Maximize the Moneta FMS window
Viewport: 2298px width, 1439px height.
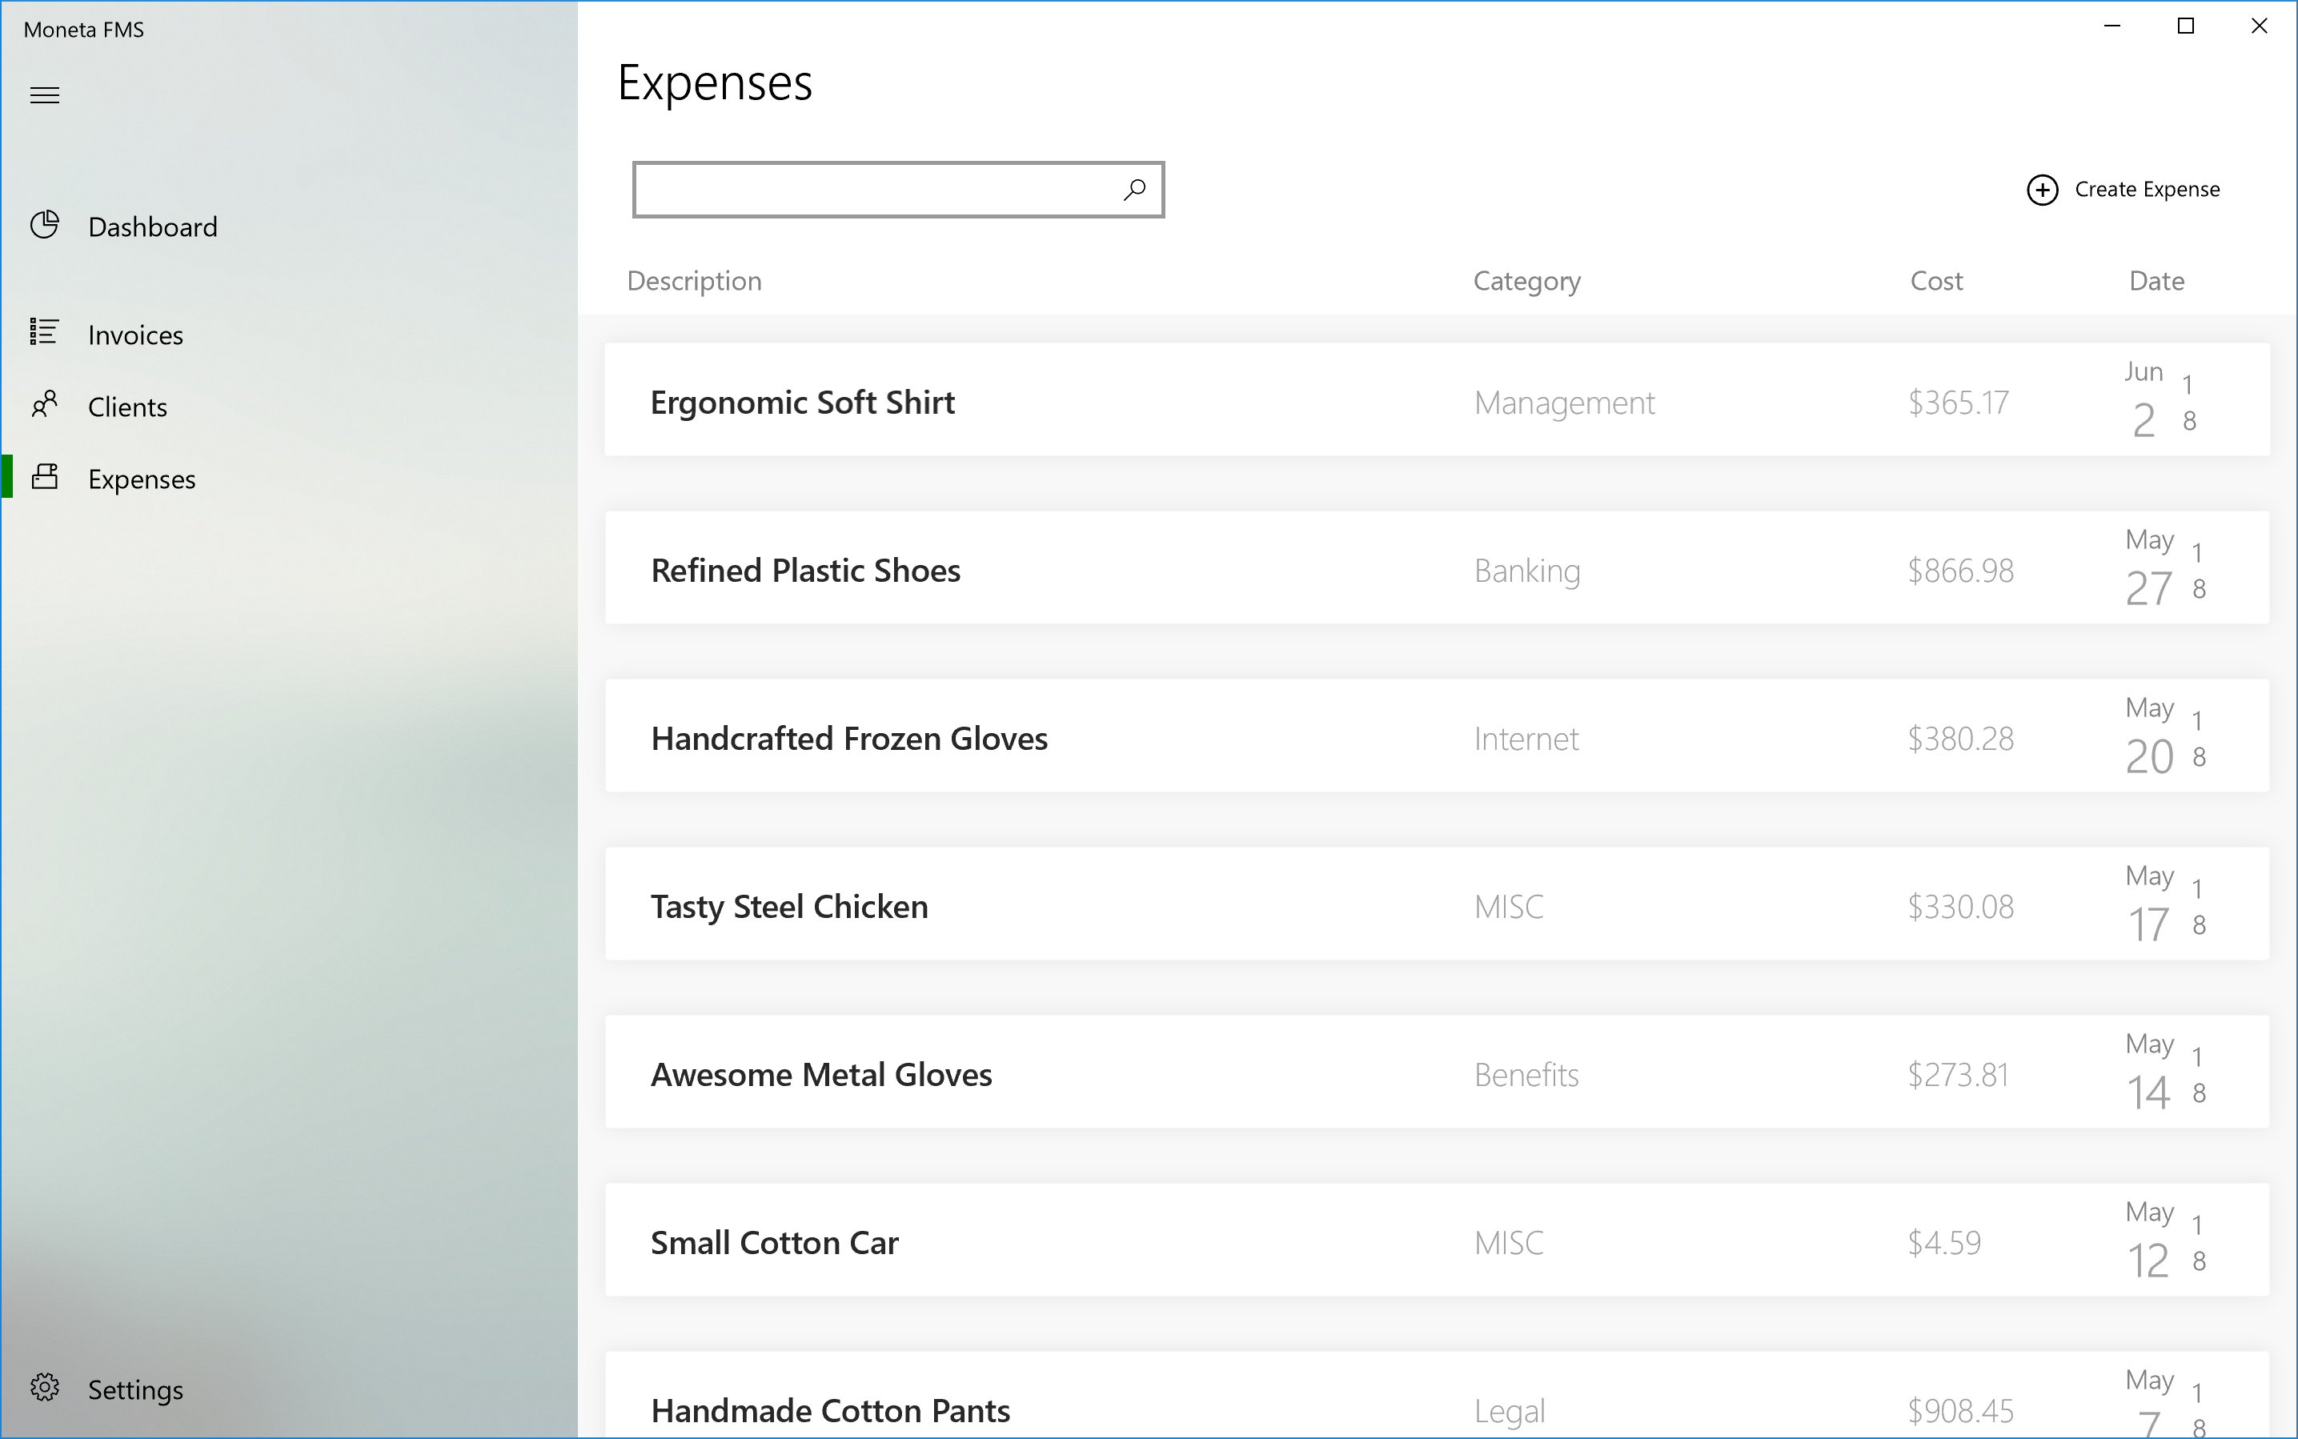coord(2186,26)
